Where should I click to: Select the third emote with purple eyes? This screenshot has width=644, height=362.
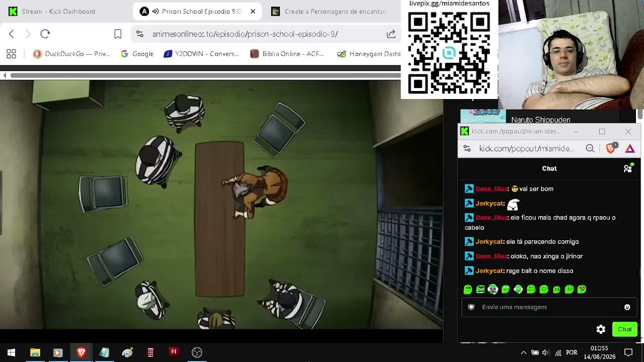click(x=493, y=289)
